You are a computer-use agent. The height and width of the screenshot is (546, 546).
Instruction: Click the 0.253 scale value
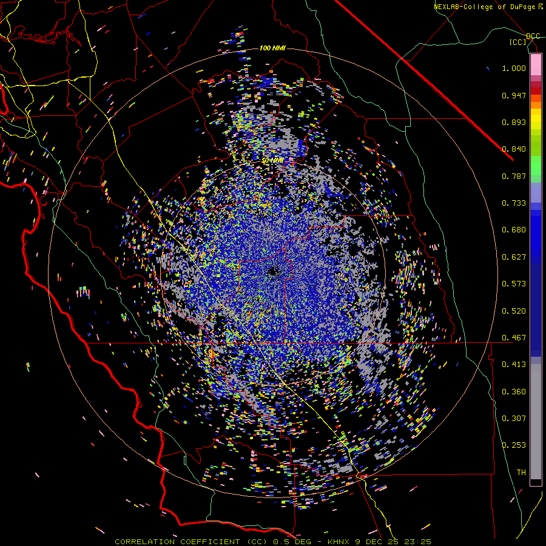(x=514, y=445)
